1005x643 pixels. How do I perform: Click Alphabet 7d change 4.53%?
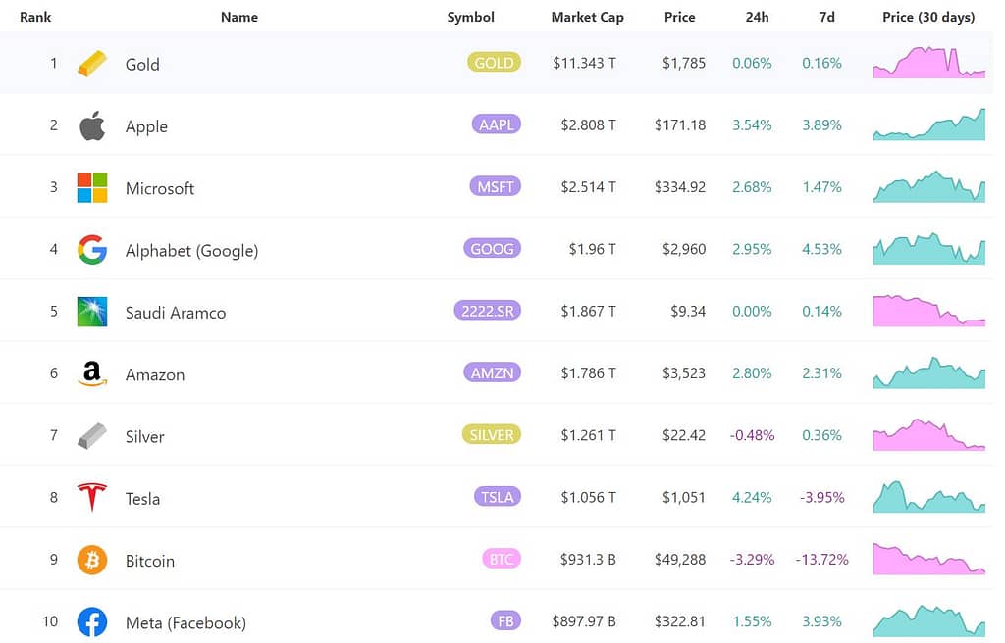821,249
